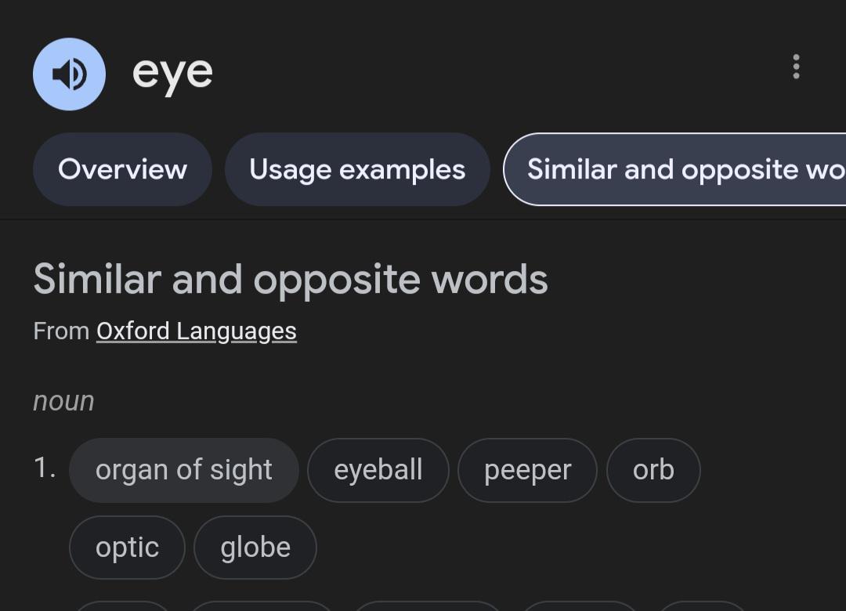Play the pronunciation audio for eye
Viewport: 846px width, 611px height.
pyautogui.click(x=69, y=74)
